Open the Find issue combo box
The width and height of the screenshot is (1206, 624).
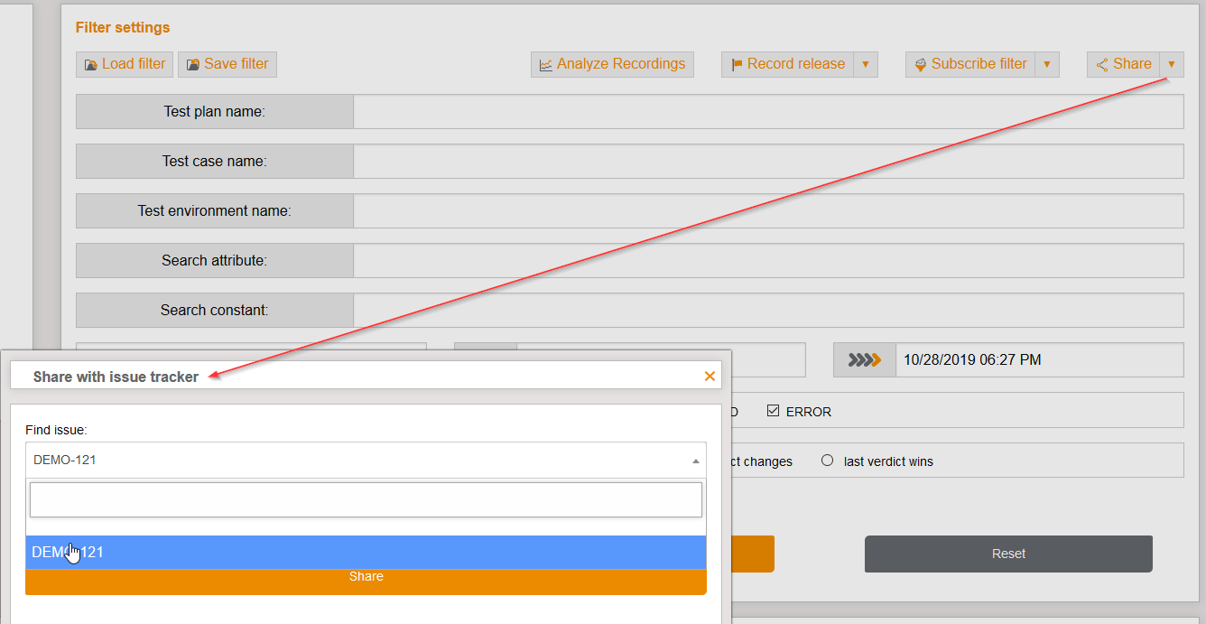(x=366, y=461)
